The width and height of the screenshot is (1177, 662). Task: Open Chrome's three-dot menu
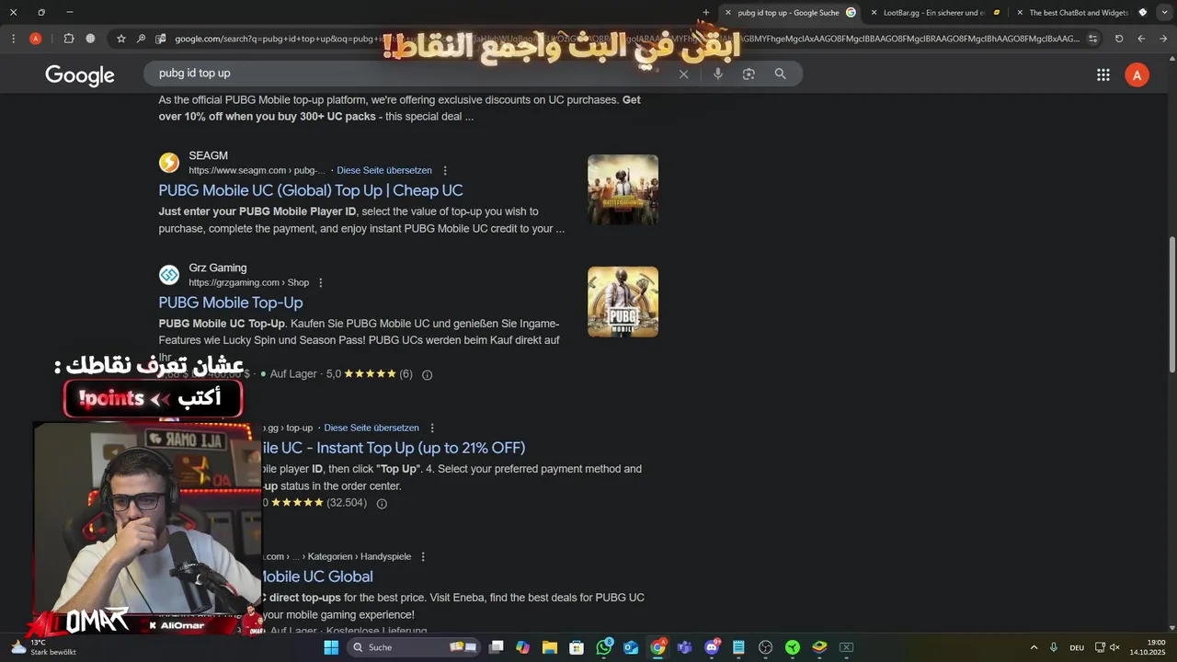tap(13, 39)
